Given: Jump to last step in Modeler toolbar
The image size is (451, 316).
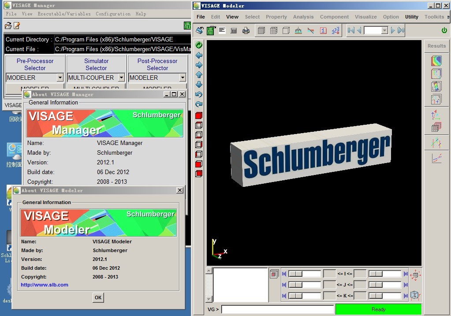Looking at the screenshot, I should (401, 30).
